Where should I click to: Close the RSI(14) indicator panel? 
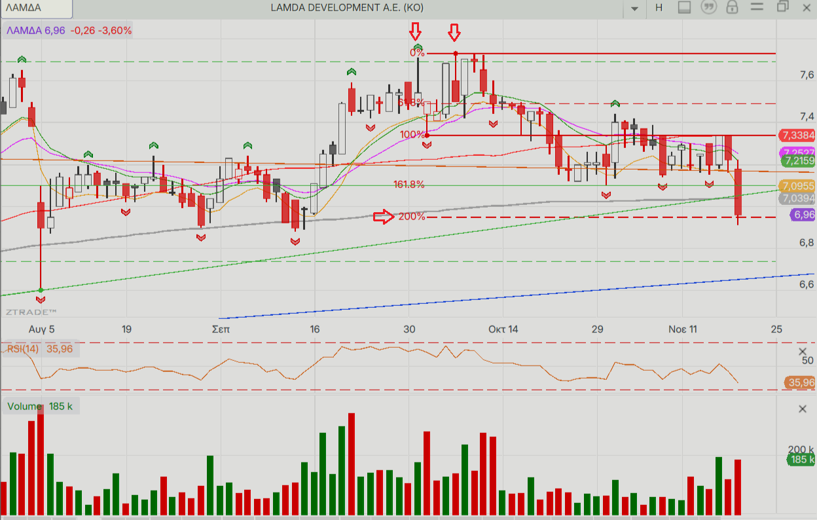pos(803,351)
